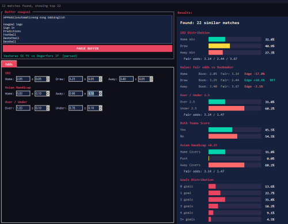
Task: Click 'Edge -17.0%' value for Home
Action: pyautogui.click(x=255, y=74)
